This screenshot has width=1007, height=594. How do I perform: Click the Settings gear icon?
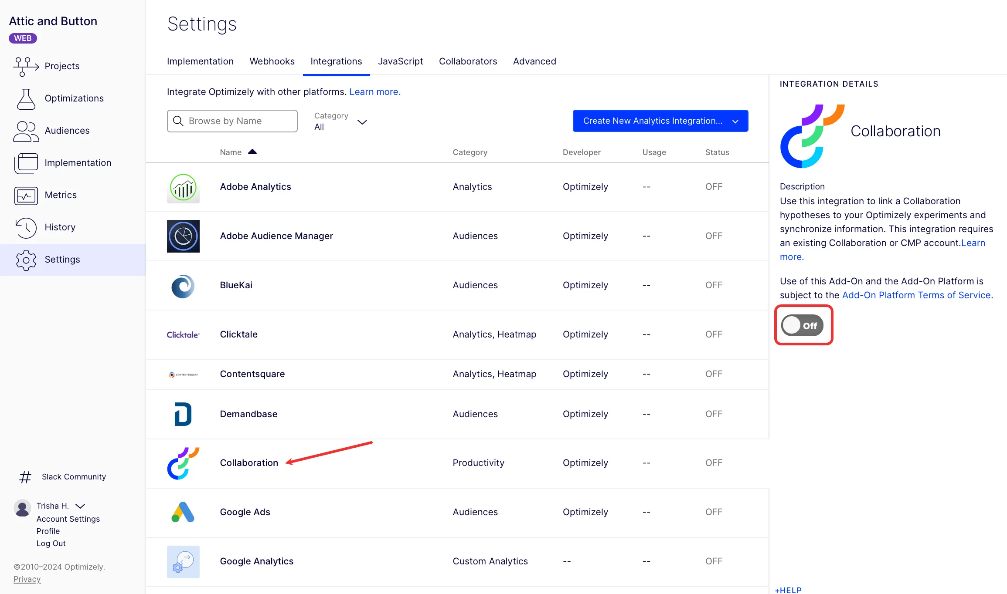26,260
